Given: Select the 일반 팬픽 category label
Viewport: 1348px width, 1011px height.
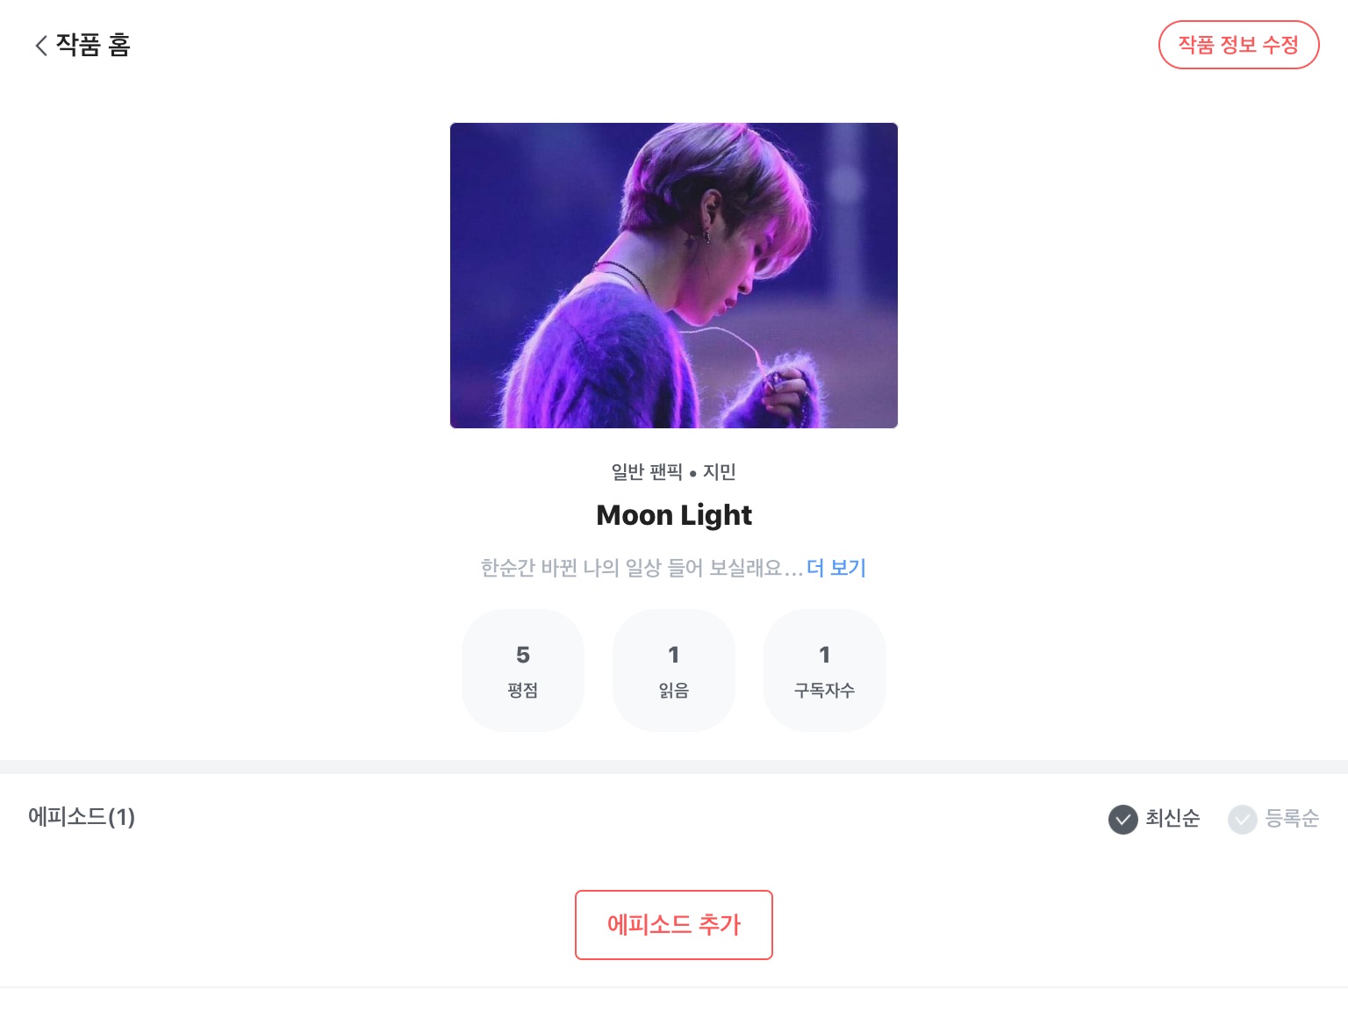Looking at the screenshot, I should (647, 472).
